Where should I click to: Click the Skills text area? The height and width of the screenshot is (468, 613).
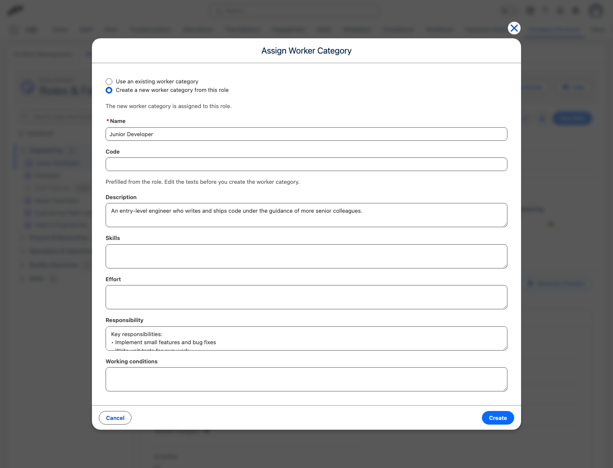tap(306, 256)
